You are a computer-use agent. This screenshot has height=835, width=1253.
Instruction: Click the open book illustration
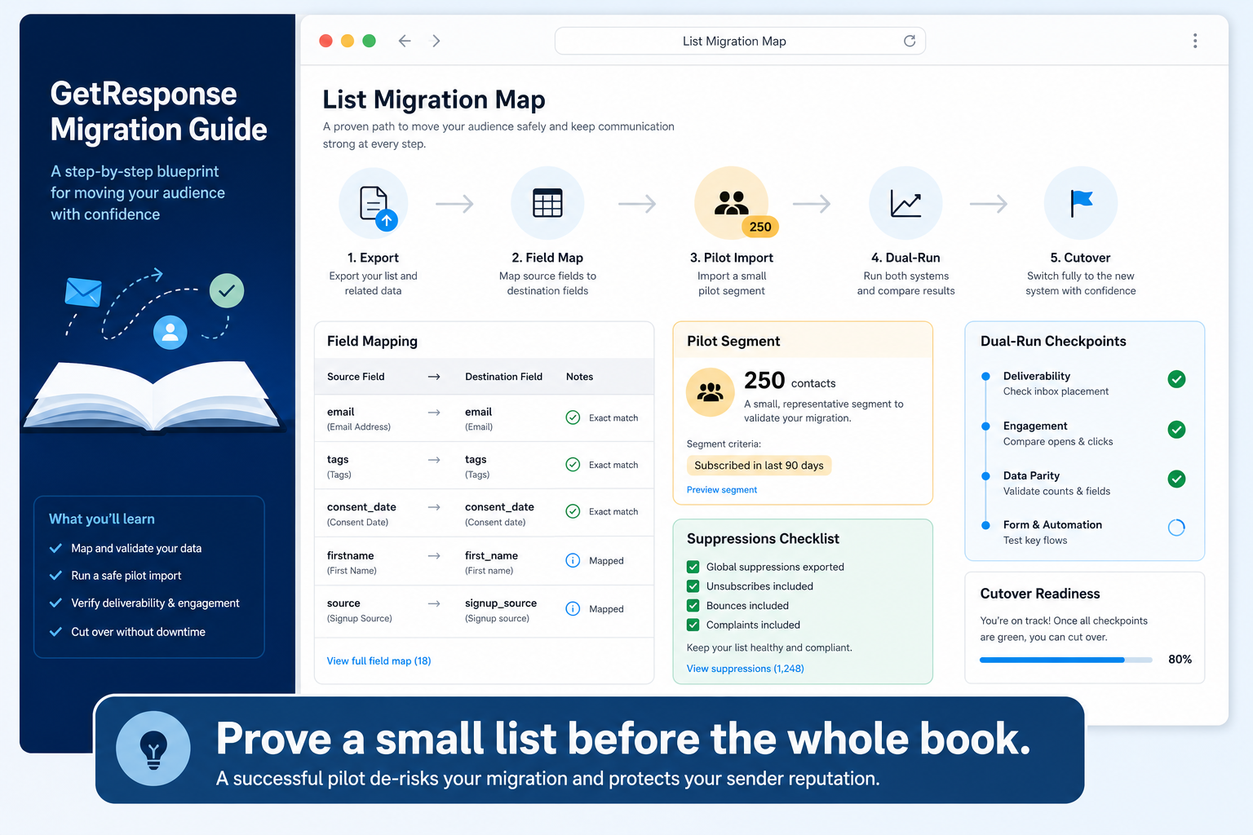coord(154,397)
